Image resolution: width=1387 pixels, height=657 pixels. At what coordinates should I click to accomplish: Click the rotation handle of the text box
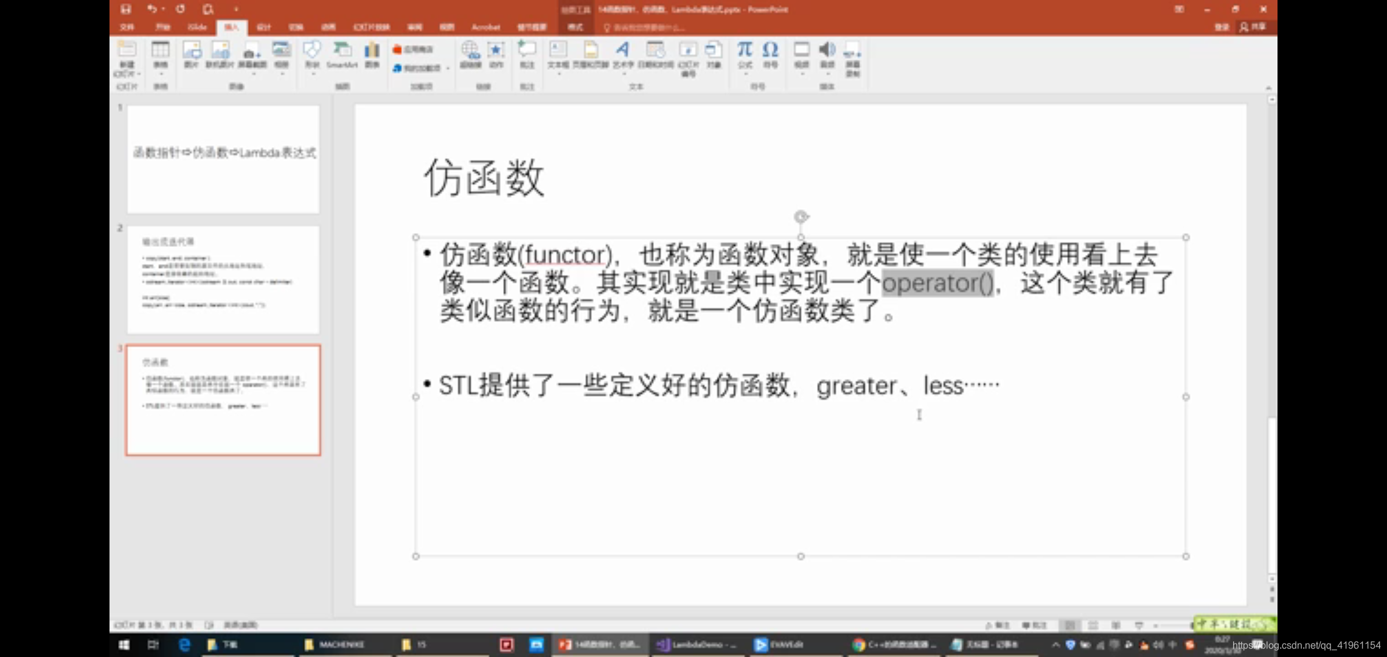point(801,217)
